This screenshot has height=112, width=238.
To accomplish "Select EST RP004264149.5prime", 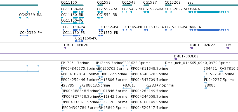I will tap(132, 94).
